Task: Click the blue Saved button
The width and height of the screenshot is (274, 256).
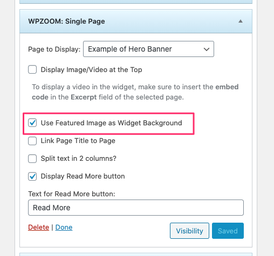Action: [228, 231]
